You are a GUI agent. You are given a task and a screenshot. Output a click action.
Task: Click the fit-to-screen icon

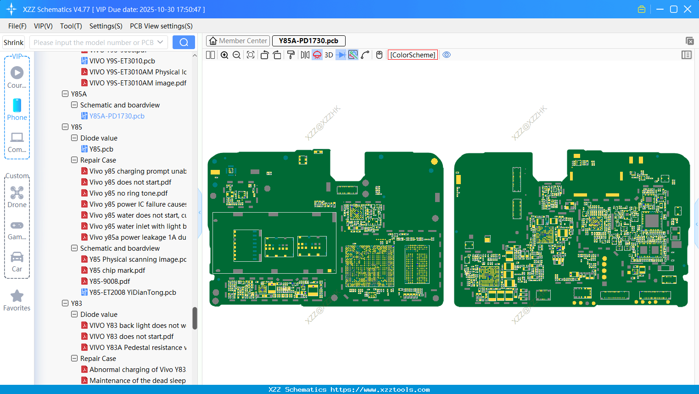tap(251, 55)
